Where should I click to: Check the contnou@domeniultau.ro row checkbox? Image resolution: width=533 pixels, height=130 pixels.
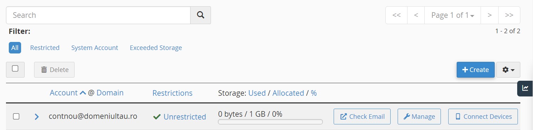[16, 116]
